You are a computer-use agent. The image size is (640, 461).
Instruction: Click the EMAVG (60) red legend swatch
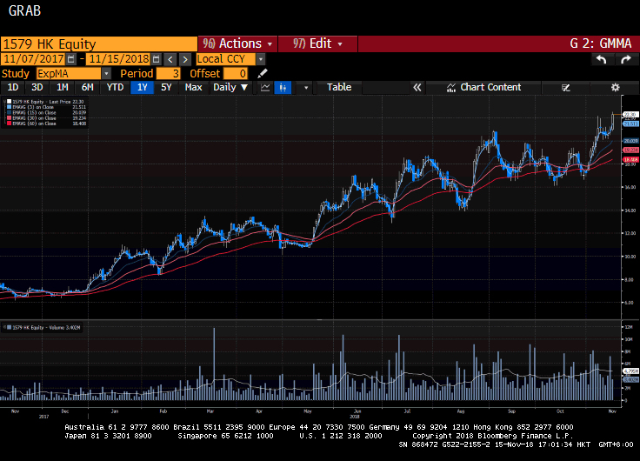coord(9,124)
